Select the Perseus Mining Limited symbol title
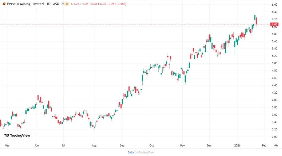 [25, 4]
